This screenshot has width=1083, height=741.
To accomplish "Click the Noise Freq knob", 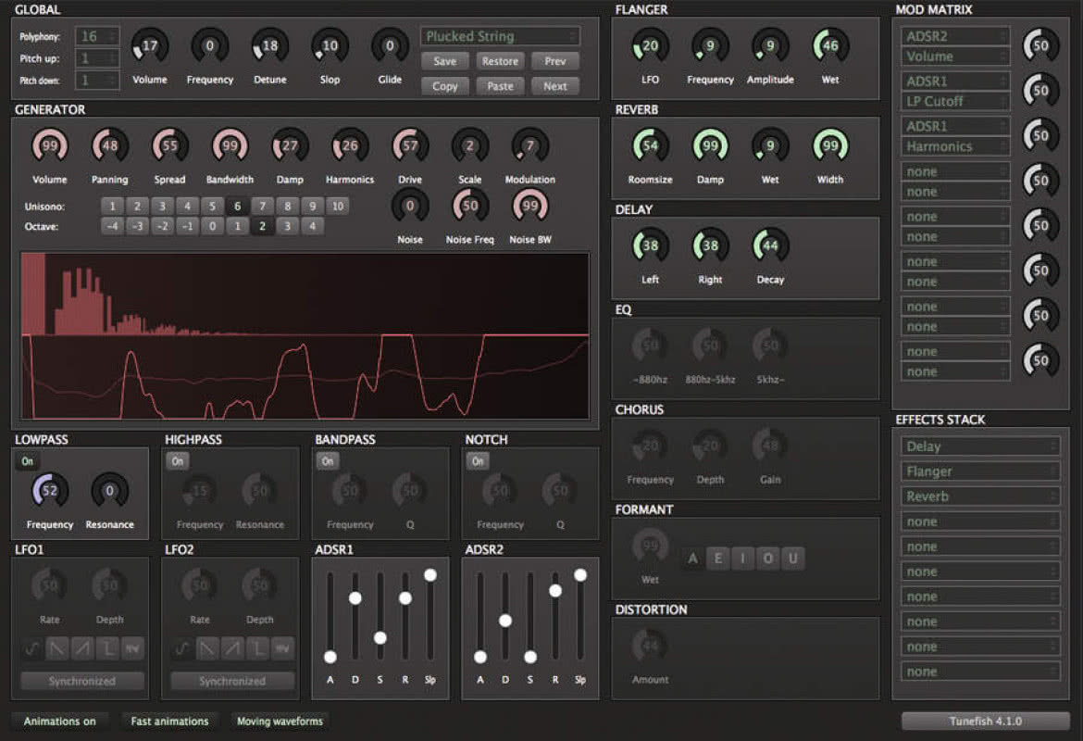I will (469, 206).
